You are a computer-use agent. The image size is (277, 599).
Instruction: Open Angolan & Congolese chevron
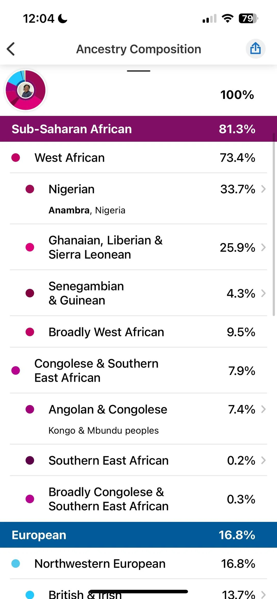point(263,409)
